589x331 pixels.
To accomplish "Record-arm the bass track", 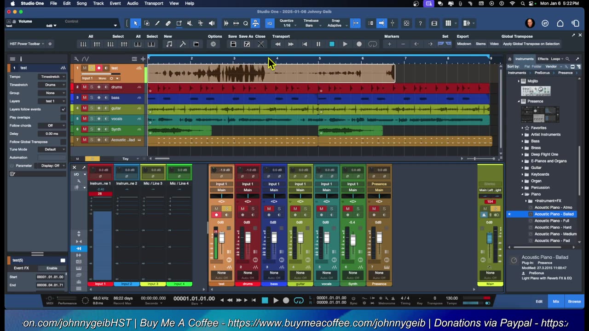I will [x=98, y=97].
